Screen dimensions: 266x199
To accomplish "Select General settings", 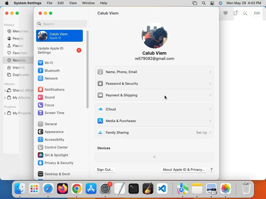I will [x=47, y=124].
